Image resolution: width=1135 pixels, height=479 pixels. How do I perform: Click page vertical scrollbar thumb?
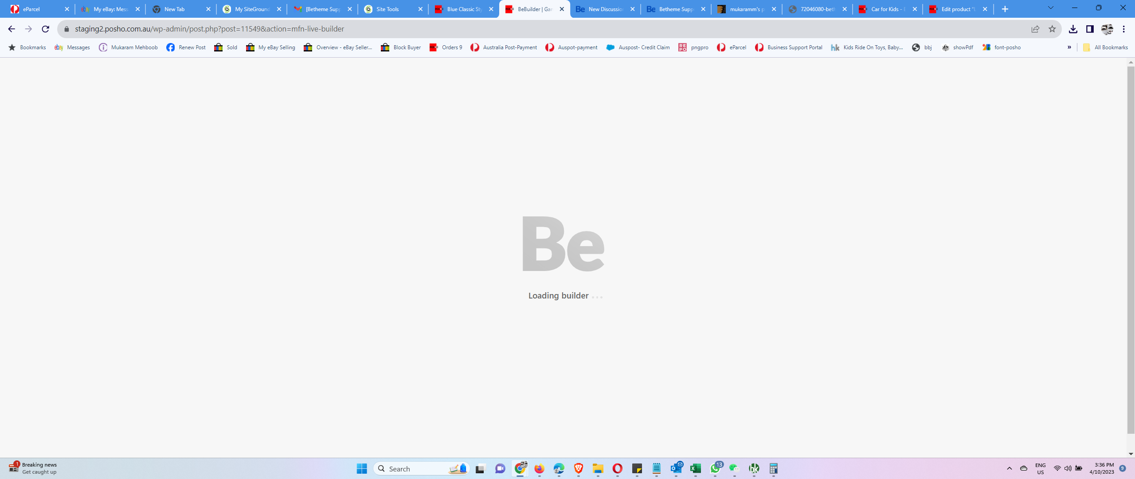click(x=1131, y=250)
